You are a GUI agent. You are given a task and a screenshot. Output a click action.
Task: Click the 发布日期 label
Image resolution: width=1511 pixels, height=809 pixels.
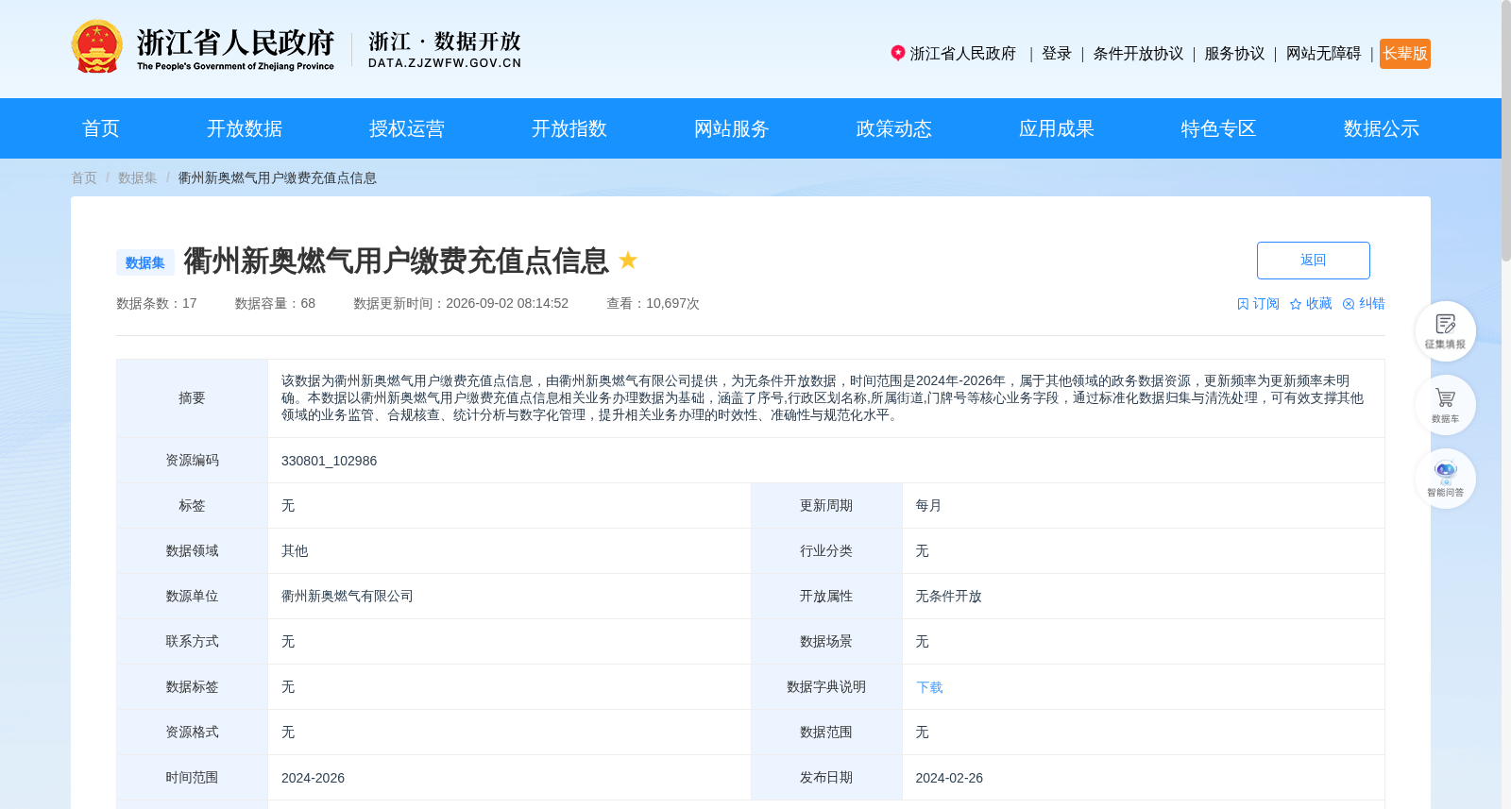coord(826,778)
